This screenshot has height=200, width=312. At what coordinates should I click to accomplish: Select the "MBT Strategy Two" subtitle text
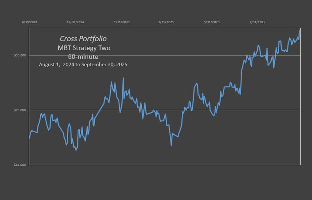pyautogui.click(x=83, y=48)
